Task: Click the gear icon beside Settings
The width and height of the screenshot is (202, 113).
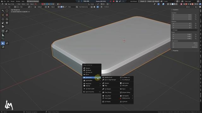Action: click(x=84, y=86)
